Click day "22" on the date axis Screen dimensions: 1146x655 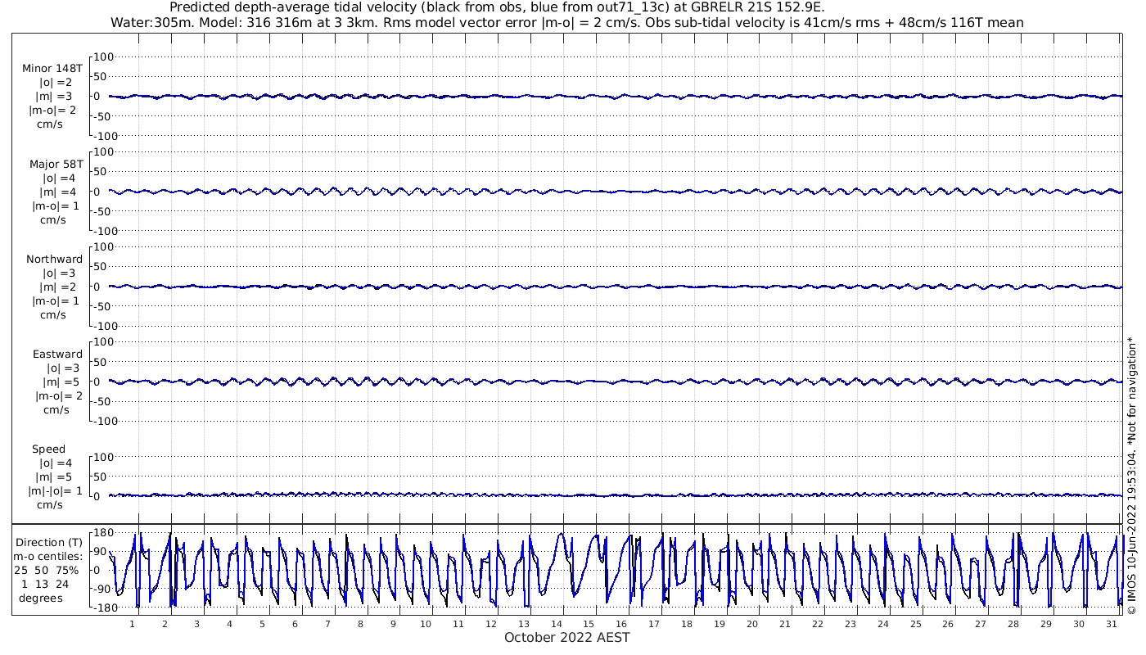click(x=818, y=624)
